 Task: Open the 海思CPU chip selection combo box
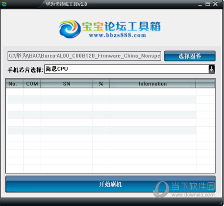coord(129,69)
